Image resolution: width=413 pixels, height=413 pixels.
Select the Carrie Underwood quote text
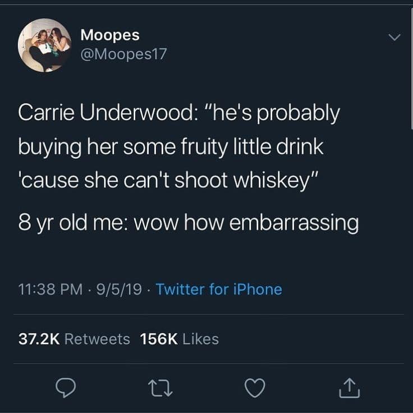tap(179, 146)
